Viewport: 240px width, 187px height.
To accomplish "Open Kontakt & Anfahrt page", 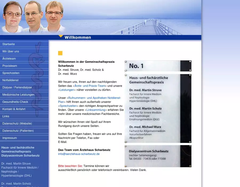I will [14, 109].
